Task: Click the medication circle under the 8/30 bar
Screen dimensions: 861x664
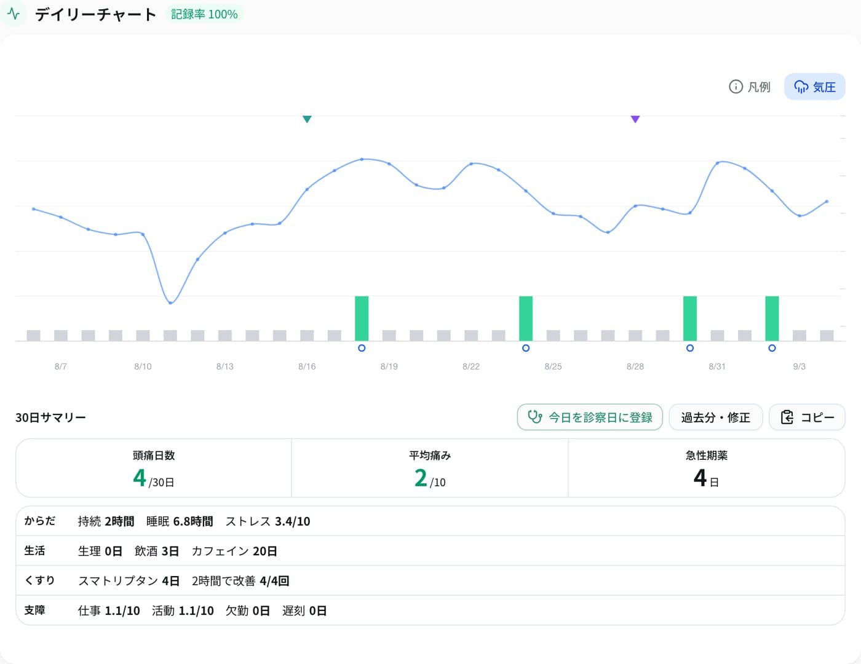Action: [690, 348]
